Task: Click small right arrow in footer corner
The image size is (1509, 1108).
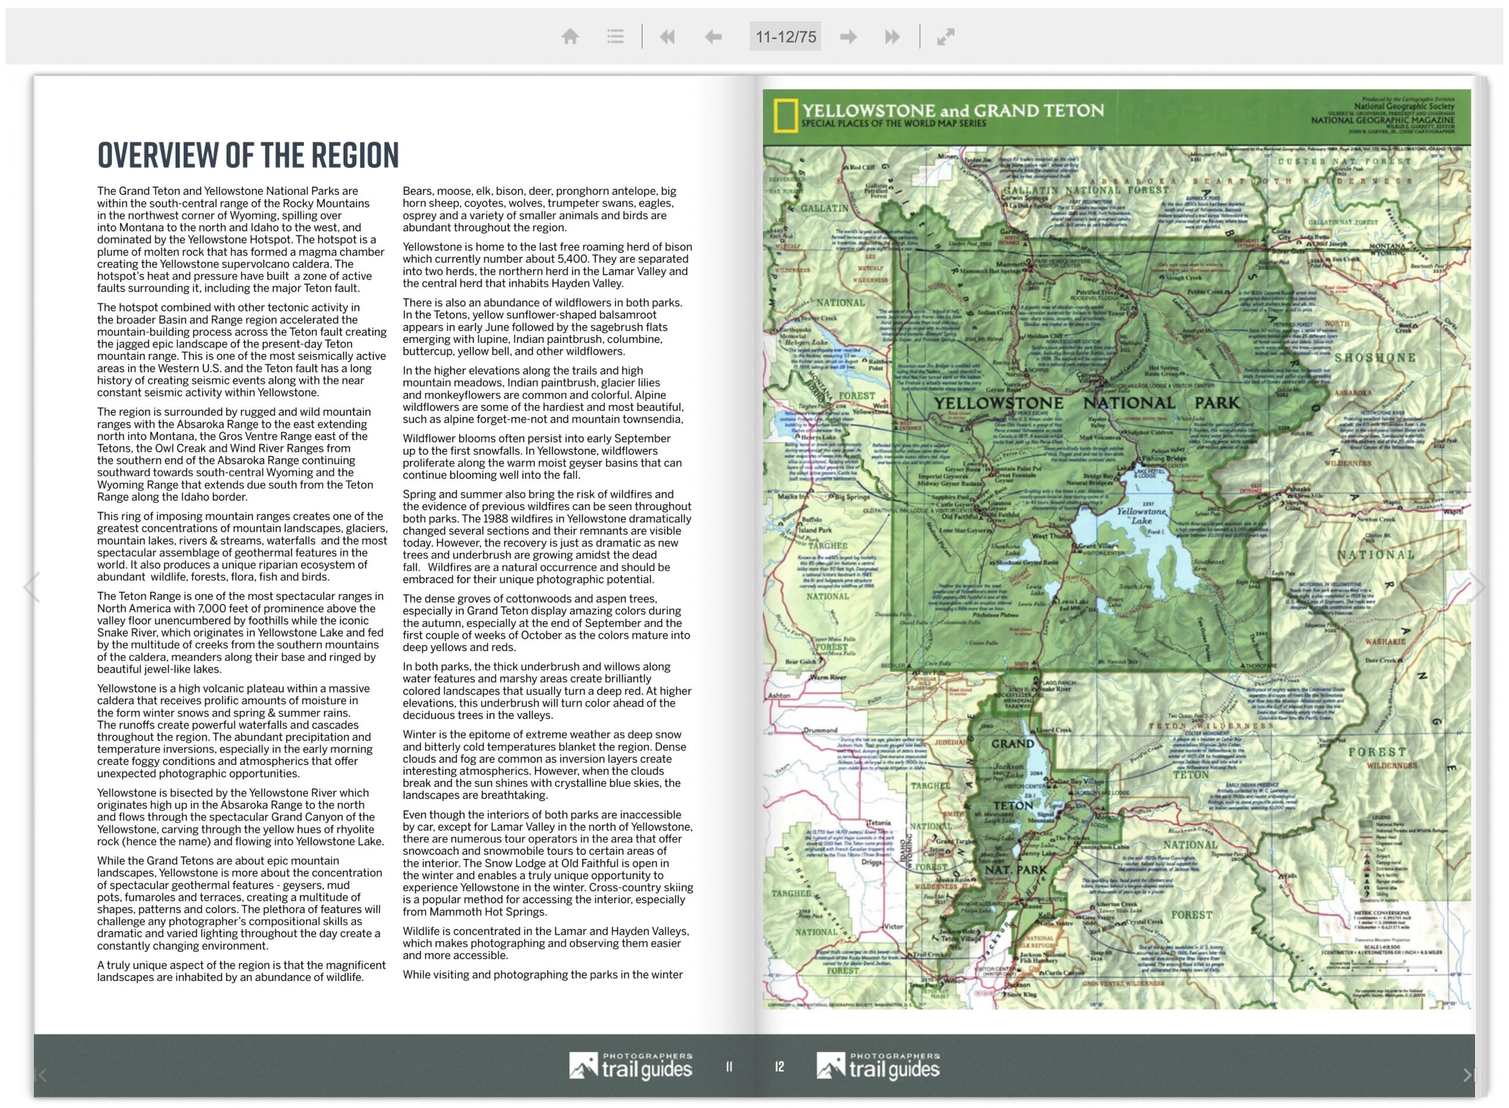Action: (x=1467, y=1075)
